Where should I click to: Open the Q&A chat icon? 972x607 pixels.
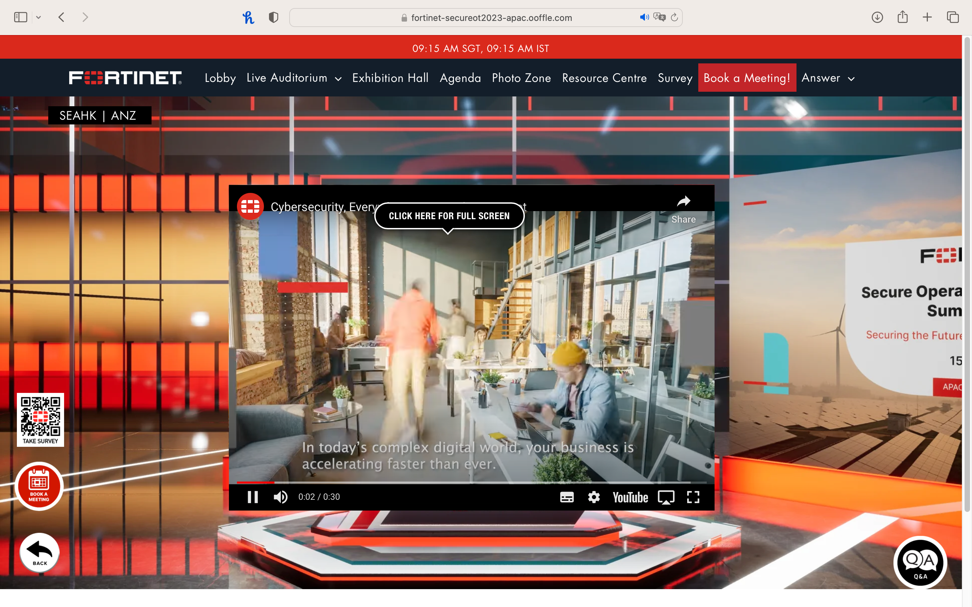[920, 562]
